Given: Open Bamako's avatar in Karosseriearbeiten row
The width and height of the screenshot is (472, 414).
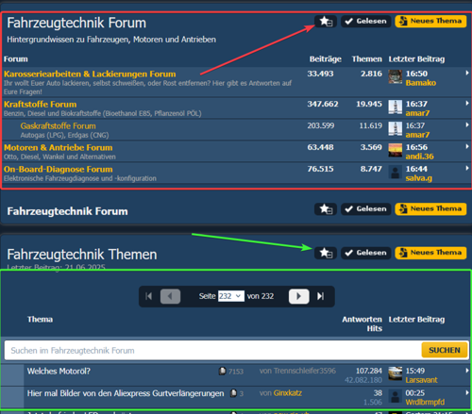Looking at the screenshot, I should (x=396, y=77).
